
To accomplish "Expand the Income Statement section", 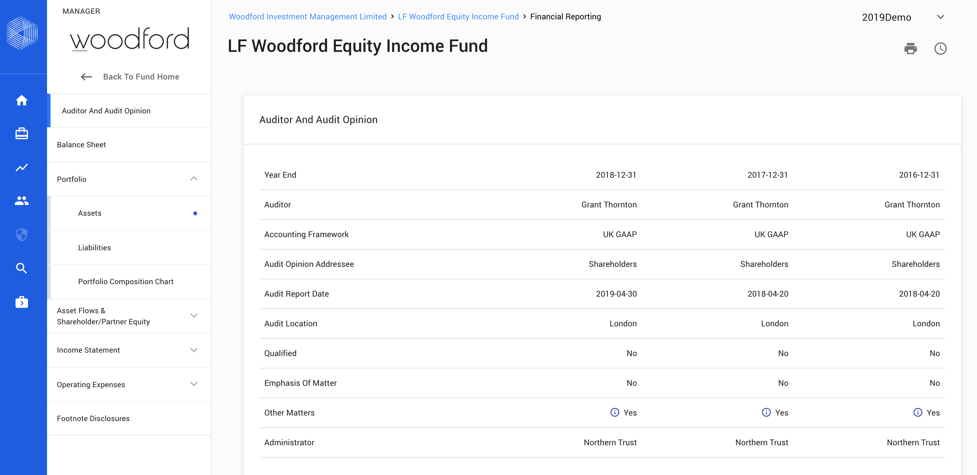I will (x=193, y=350).
